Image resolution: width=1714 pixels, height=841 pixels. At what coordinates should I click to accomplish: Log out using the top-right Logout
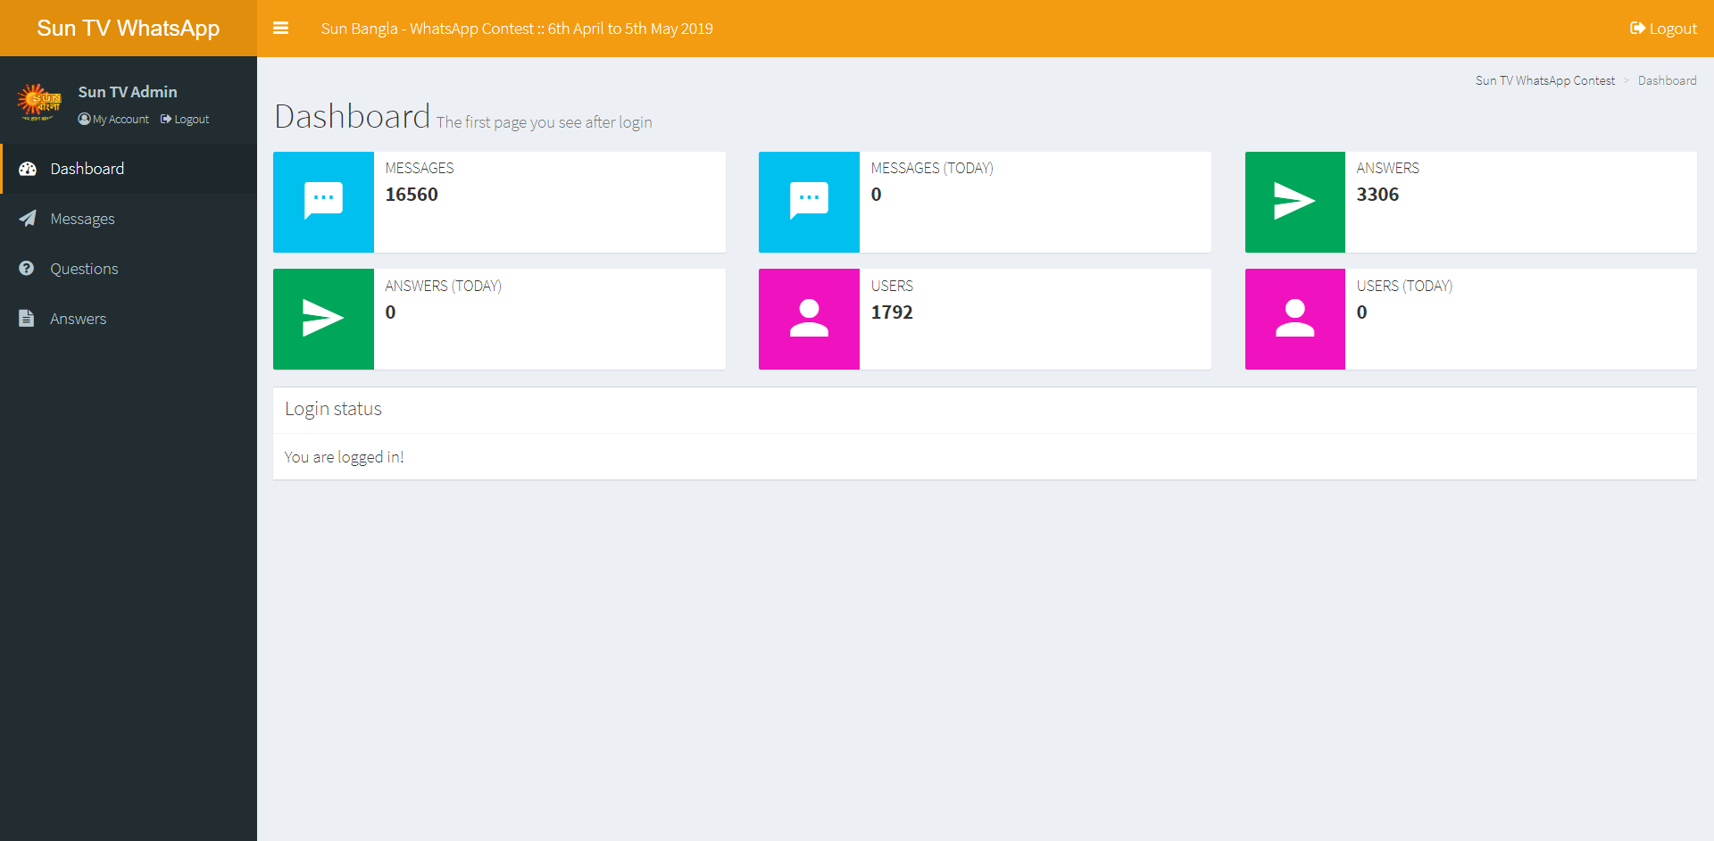tap(1663, 29)
